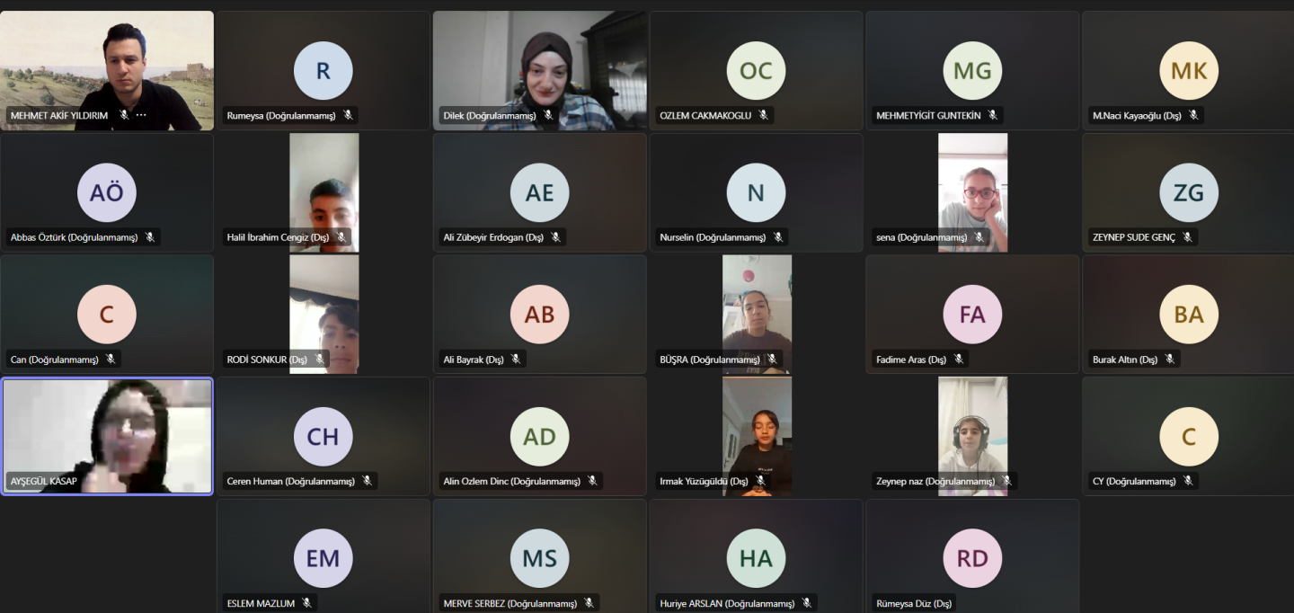
Task: Click muted microphone icon on Dilek's tile
Action: [548, 115]
